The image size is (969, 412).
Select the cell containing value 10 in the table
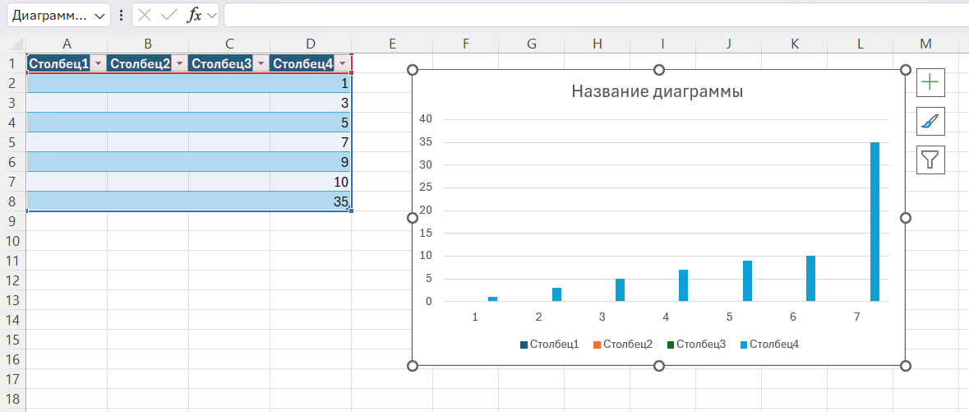310,182
